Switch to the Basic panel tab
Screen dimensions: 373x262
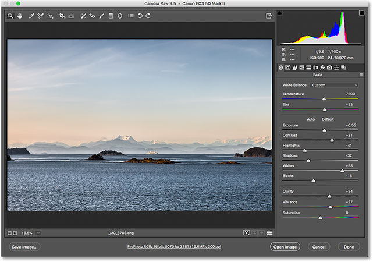click(x=281, y=68)
